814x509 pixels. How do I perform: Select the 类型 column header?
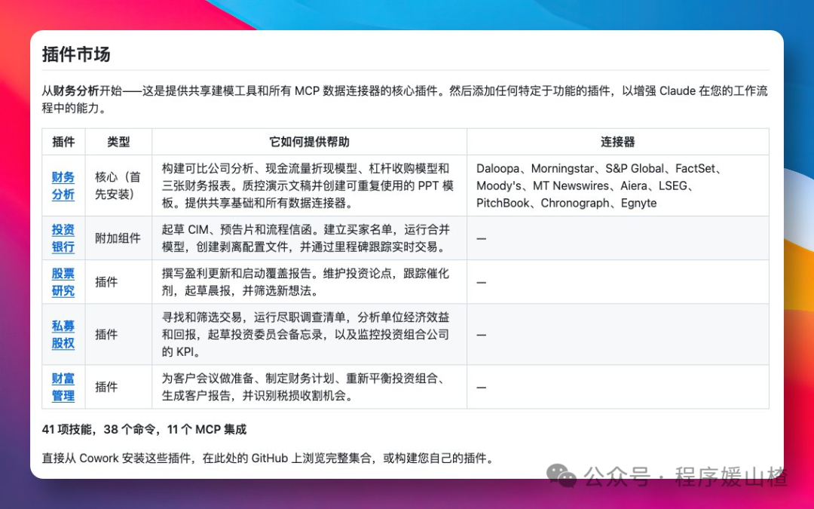[118, 142]
